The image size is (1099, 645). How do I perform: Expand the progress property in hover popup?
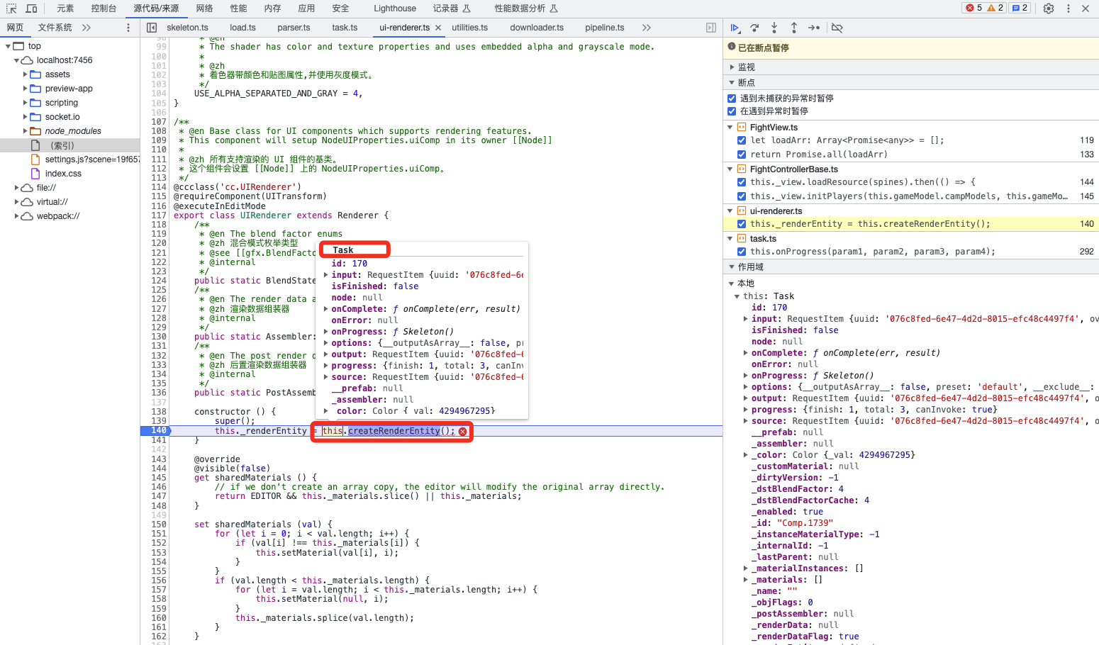tap(326, 366)
